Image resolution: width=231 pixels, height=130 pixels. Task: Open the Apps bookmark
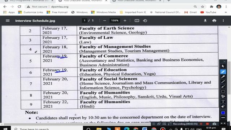(x=9, y=12)
